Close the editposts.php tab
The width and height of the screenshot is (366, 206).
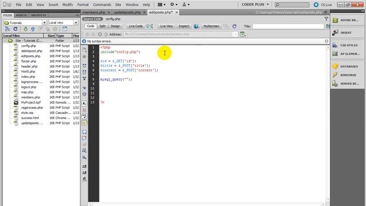pos(177,13)
